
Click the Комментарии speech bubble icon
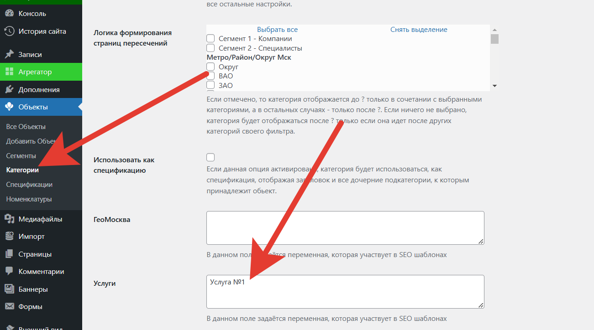pyautogui.click(x=9, y=272)
